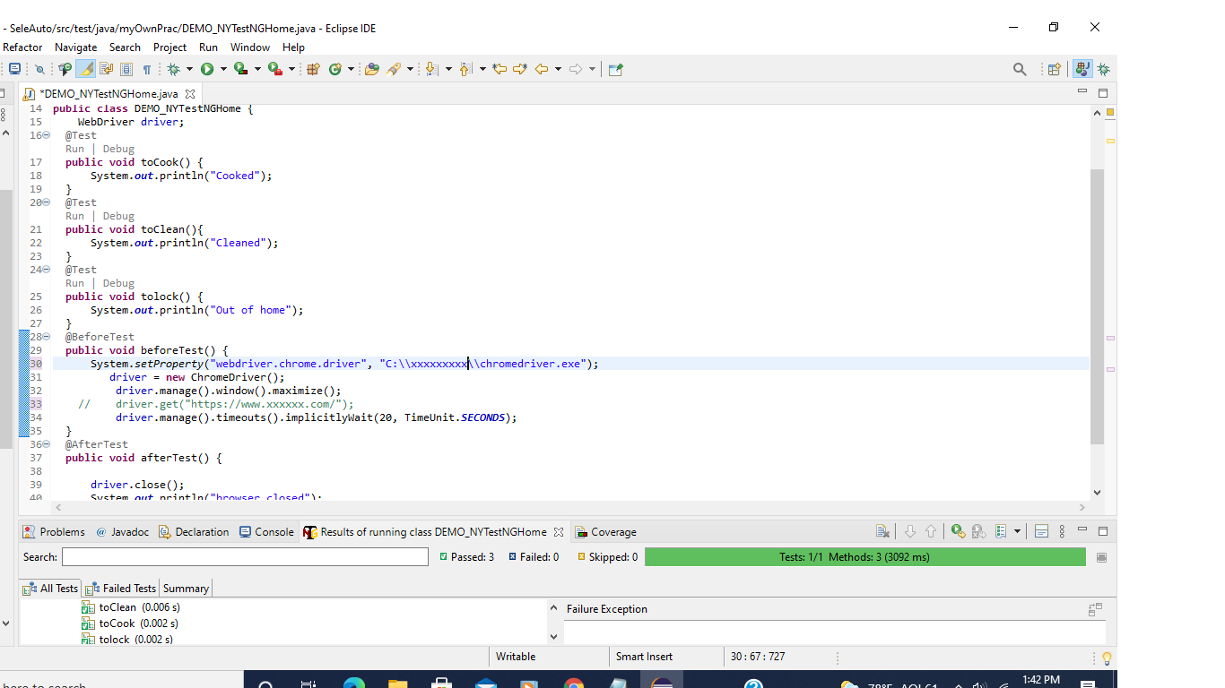The height and width of the screenshot is (688, 1225).
Task: Launch the program with the green Run icon
Action: pos(206,68)
